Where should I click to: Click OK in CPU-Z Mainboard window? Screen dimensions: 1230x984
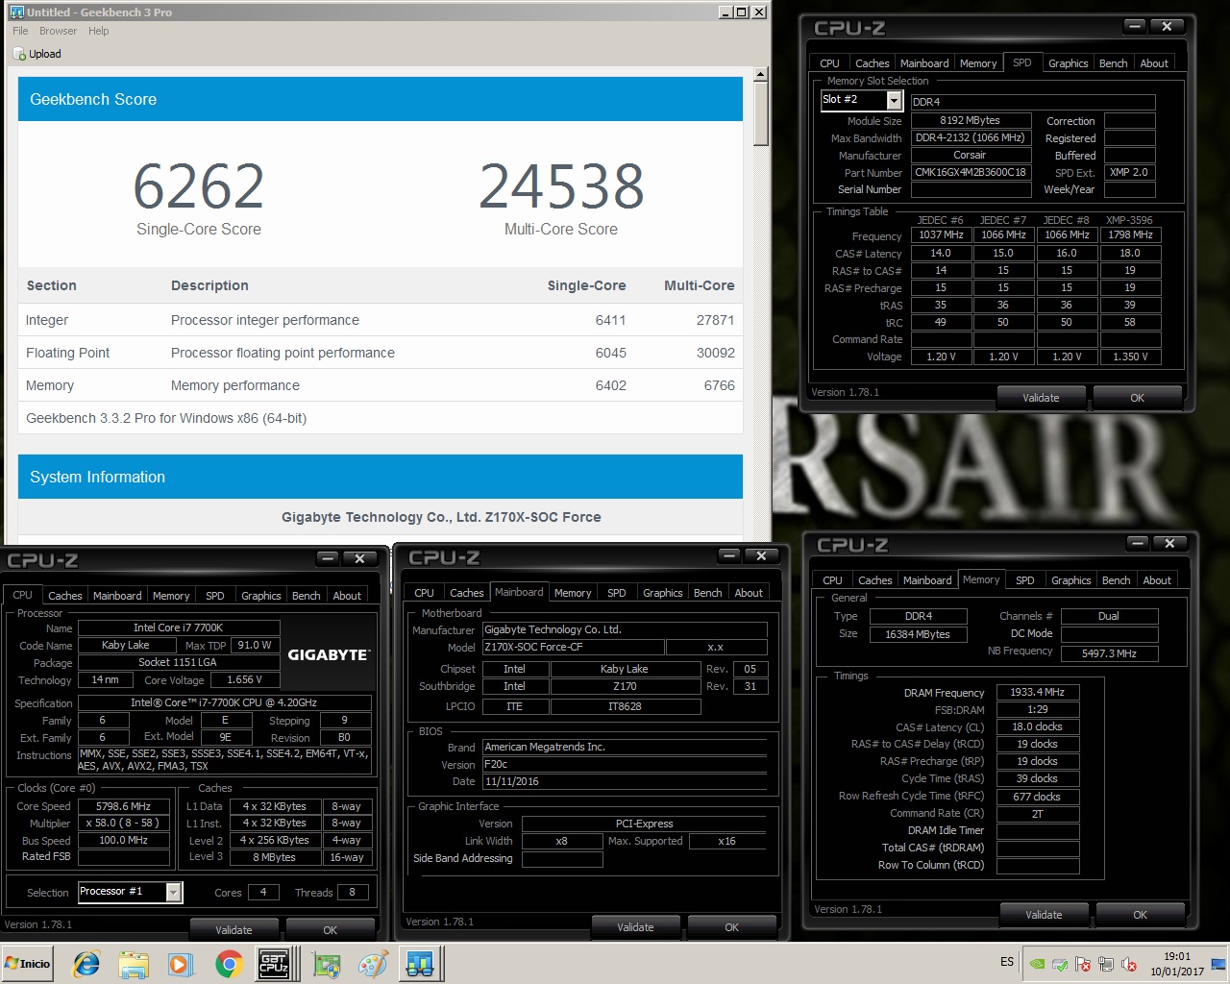coord(731,927)
